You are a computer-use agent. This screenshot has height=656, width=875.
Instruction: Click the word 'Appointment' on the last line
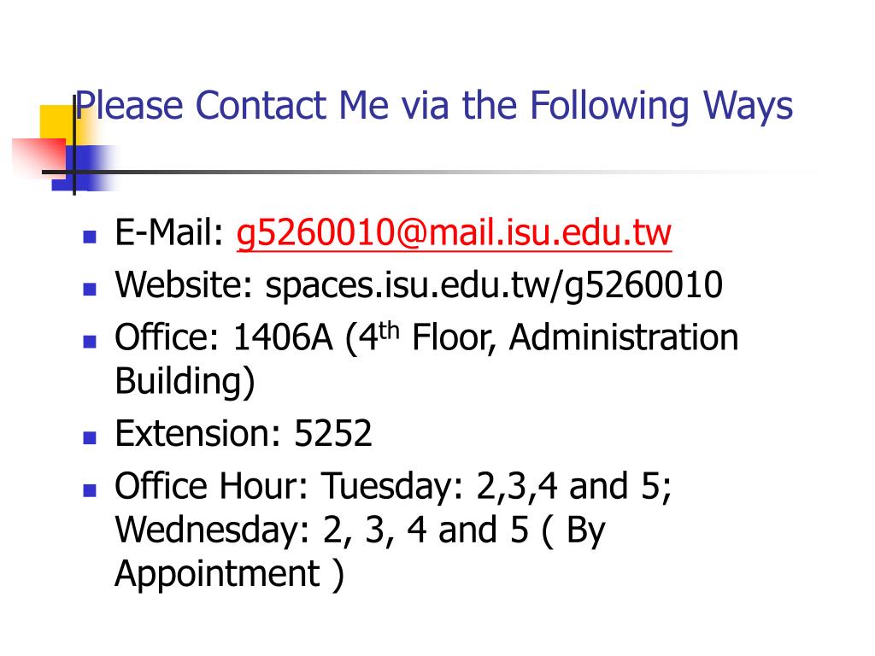click(217, 574)
